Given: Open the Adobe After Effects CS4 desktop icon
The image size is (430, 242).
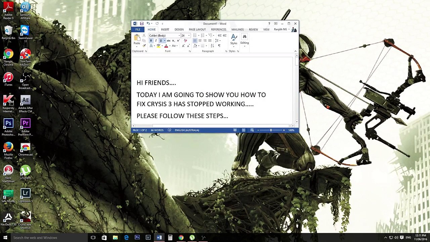Looking at the screenshot, I should [26, 104].
